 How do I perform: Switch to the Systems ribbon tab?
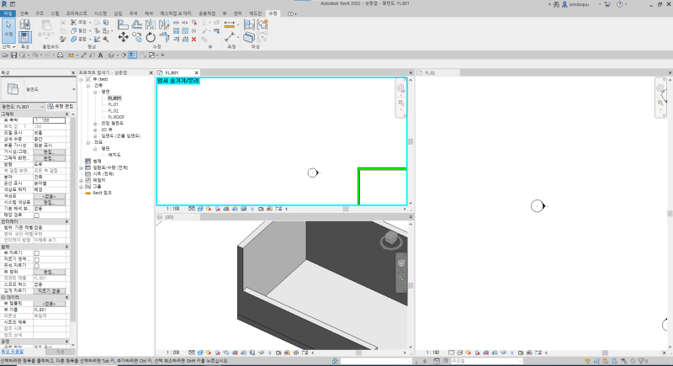click(100, 13)
